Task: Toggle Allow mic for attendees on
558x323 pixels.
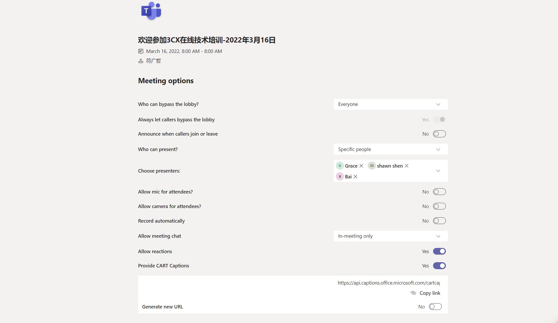Action: point(439,192)
